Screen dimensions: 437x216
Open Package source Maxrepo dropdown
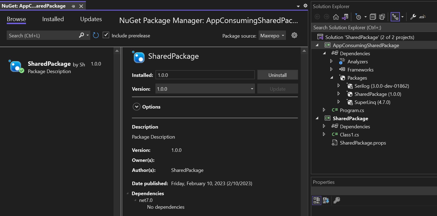point(272,35)
